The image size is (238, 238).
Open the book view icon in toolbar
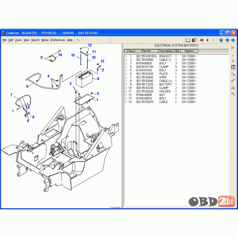[188, 40]
